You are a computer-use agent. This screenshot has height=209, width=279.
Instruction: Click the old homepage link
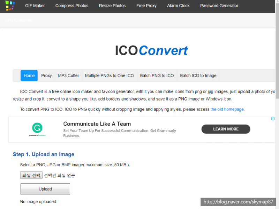(227, 109)
